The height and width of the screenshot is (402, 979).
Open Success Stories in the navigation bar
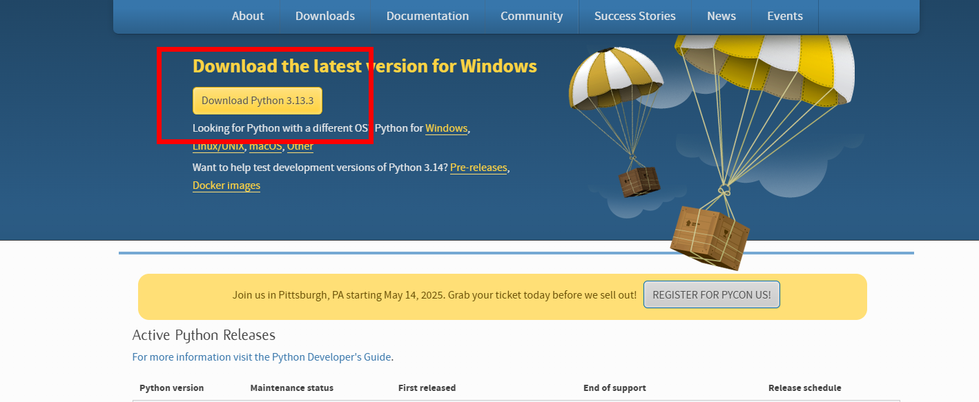click(x=635, y=16)
